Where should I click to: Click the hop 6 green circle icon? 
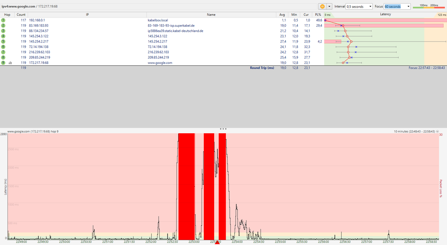[x=3, y=46]
